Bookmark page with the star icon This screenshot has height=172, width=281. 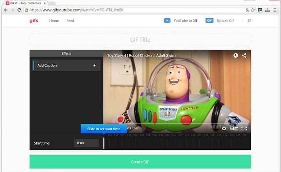[x=253, y=10]
